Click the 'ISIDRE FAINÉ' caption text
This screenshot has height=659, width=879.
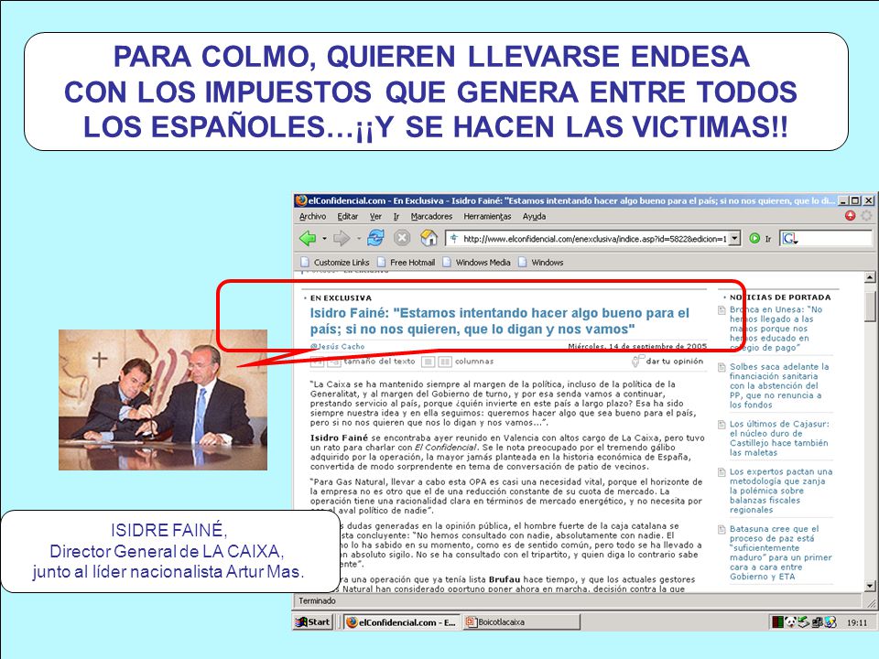168,530
